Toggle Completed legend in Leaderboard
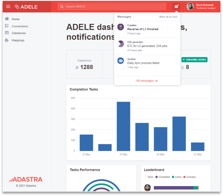223x196 pixels. click(x=162, y=177)
